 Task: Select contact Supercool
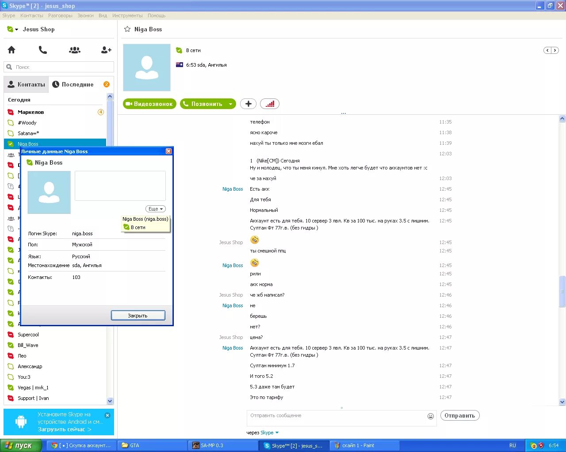pos(55,335)
